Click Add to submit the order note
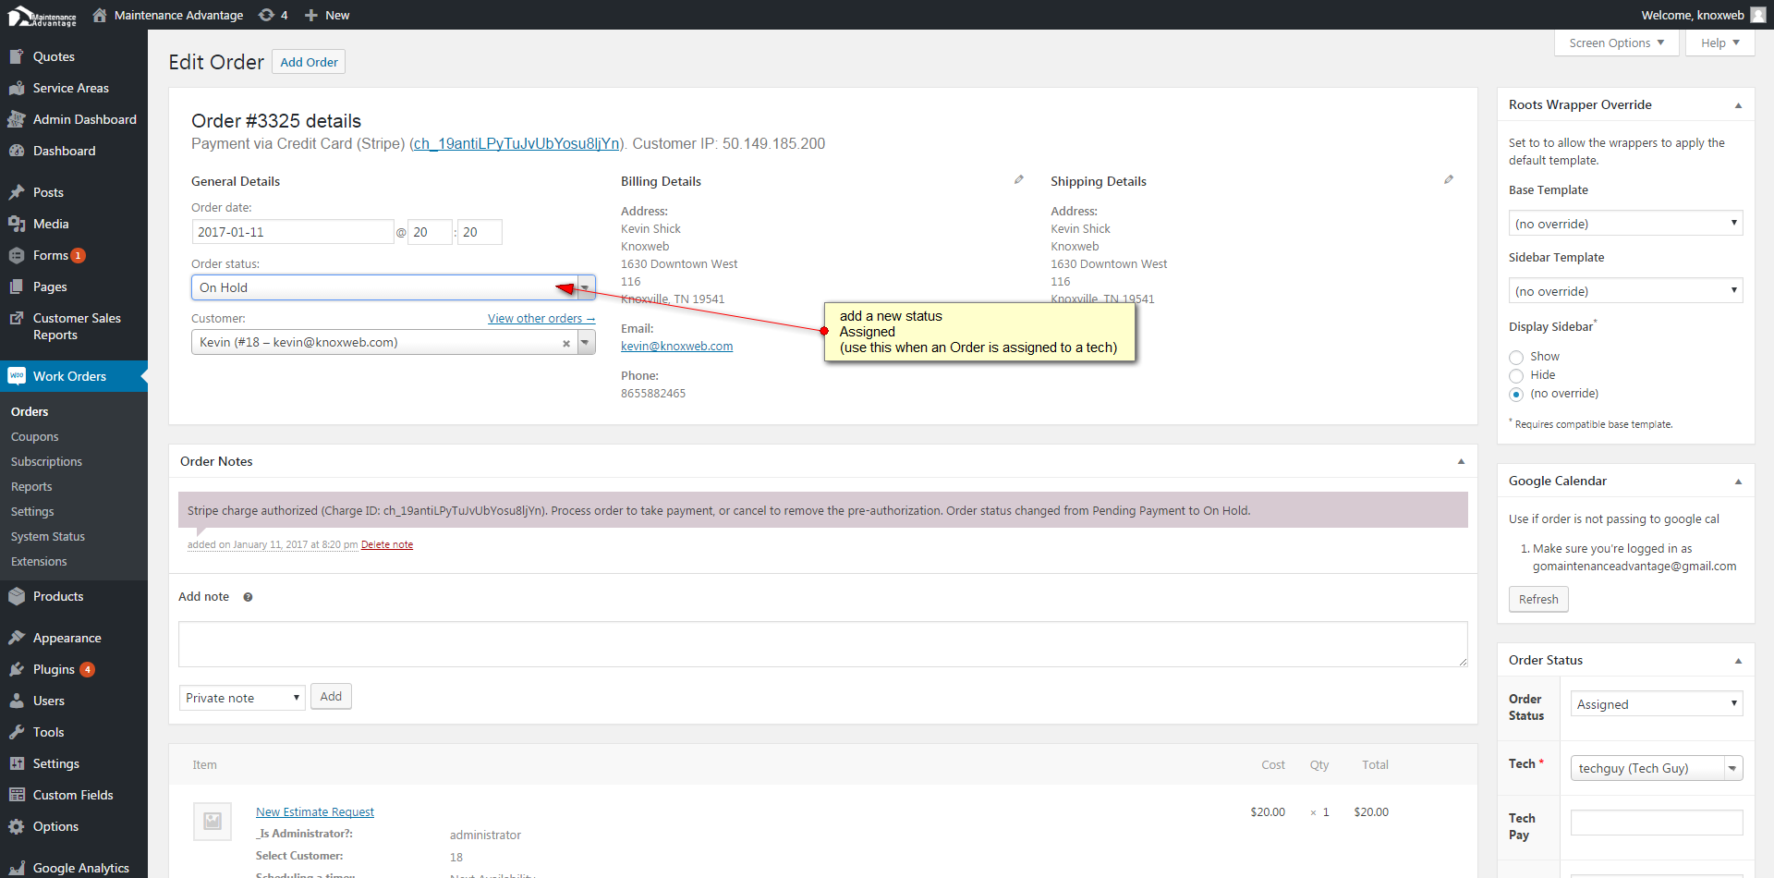The width and height of the screenshot is (1774, 878). point(331,697)
